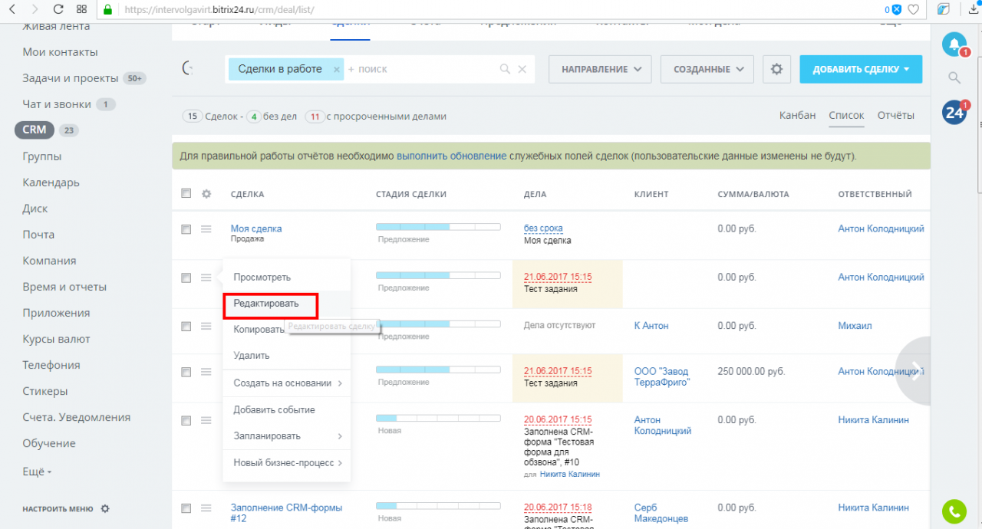
Task: Expand the Добавить сделку dropdown arrow
Action: [x=907, y=69]
